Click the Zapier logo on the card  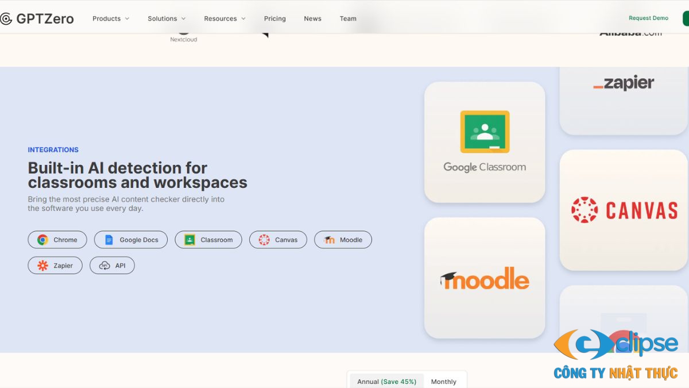click(624, 84)
